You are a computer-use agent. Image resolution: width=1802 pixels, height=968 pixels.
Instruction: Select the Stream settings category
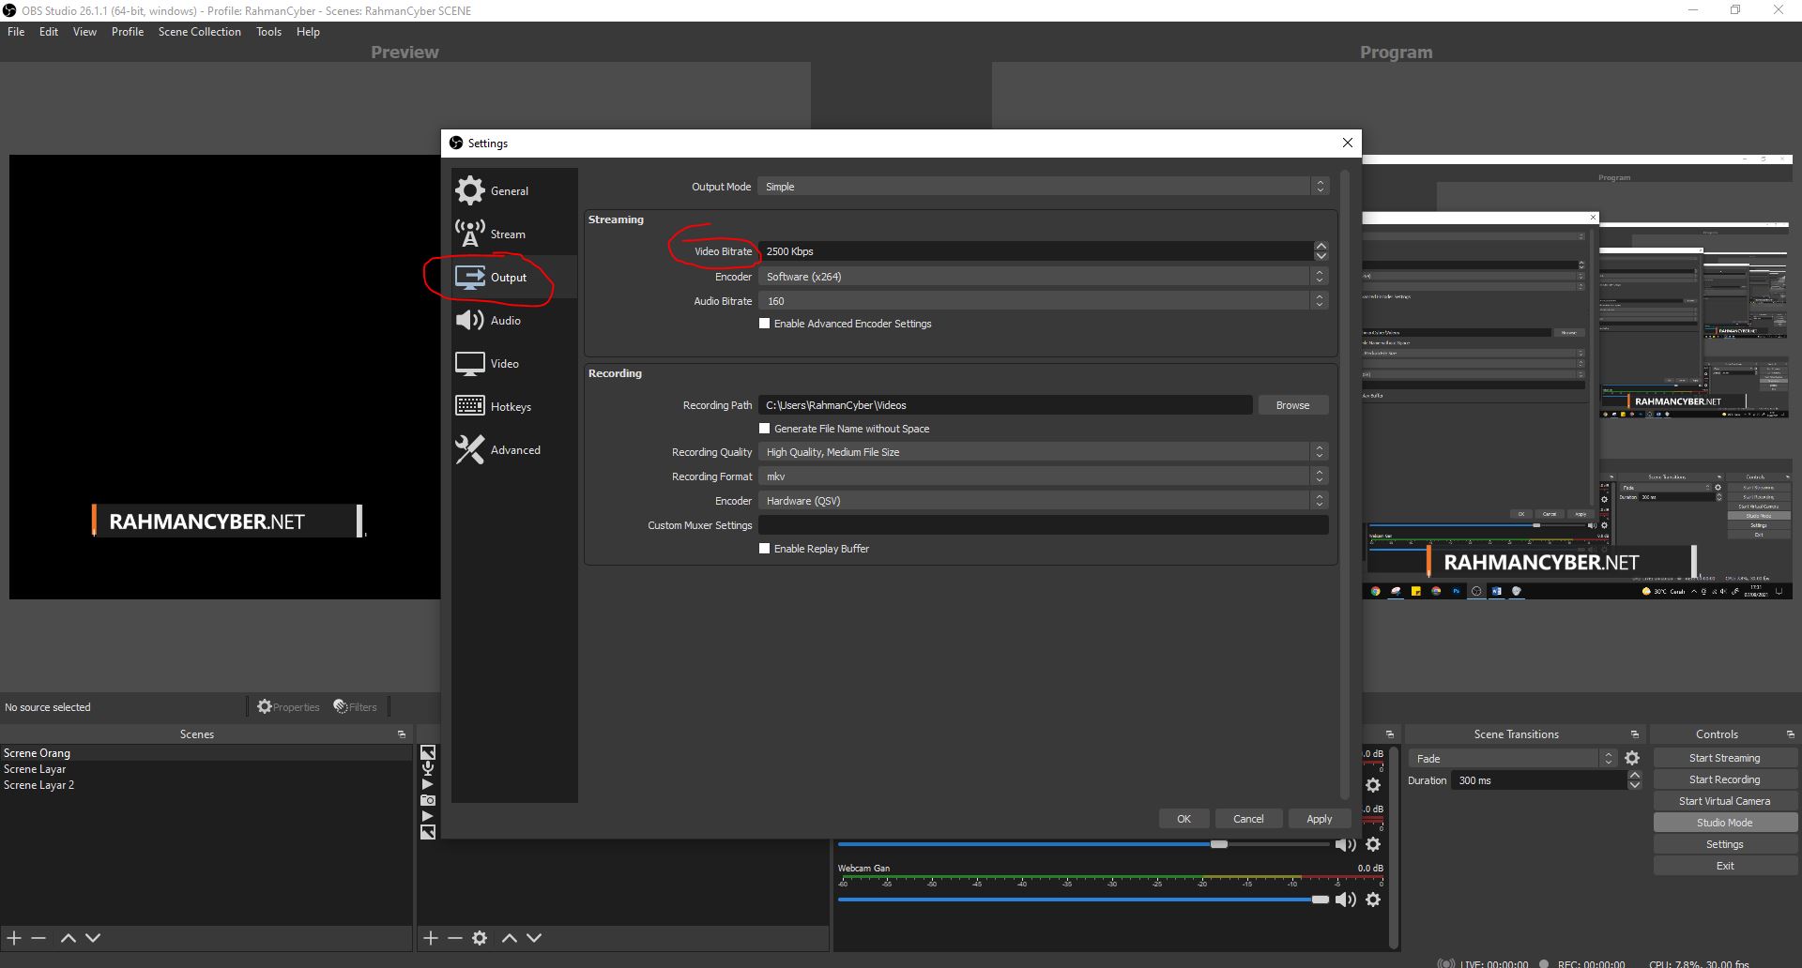click(x=507, y=234)
